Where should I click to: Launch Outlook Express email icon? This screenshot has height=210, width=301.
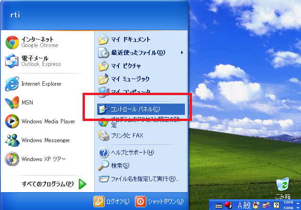point(12,61)
